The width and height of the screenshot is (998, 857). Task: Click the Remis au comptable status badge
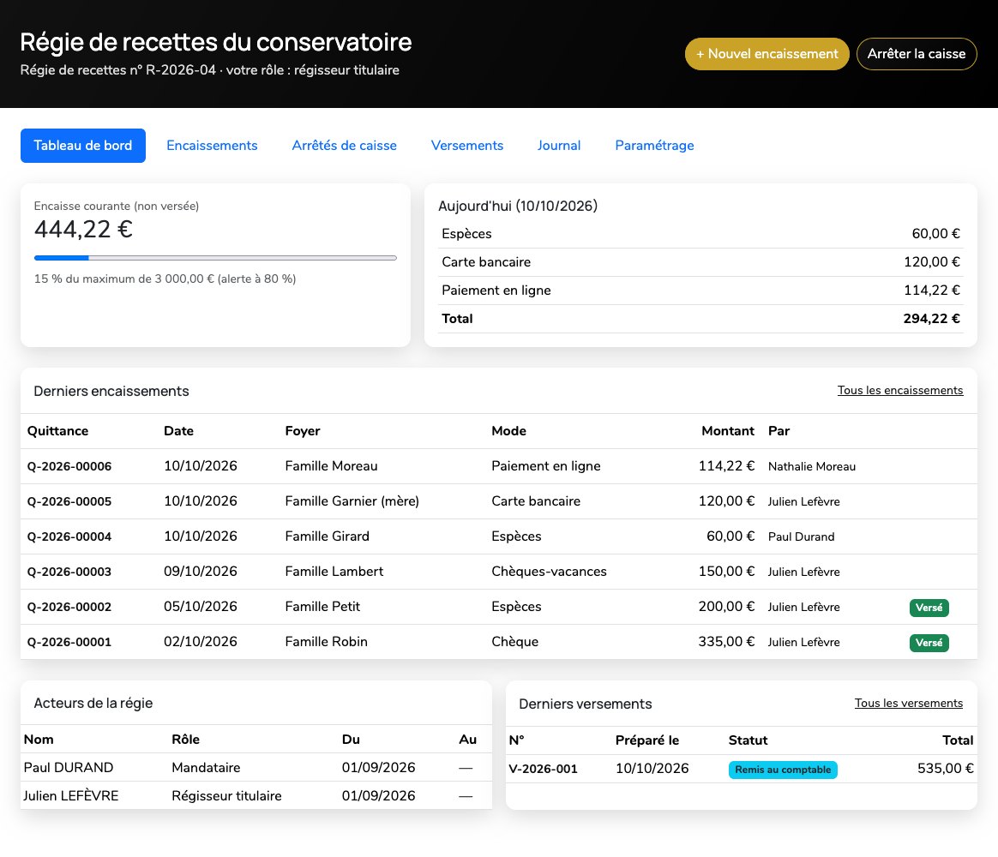tap(783, 770)
